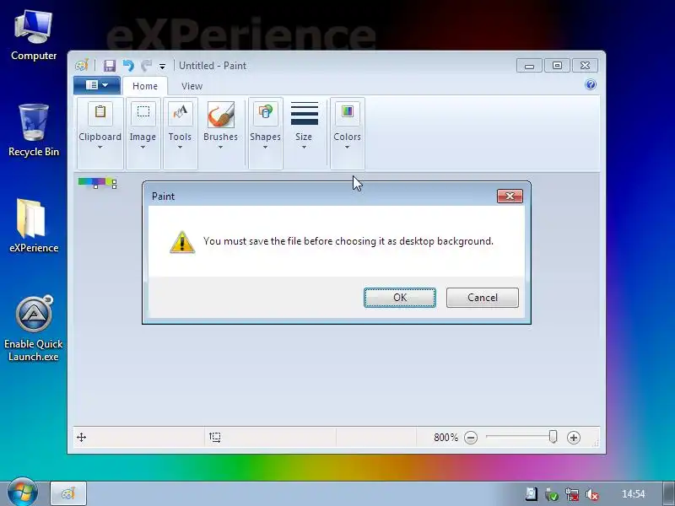Viewport: 675px width, 506px height.
Task: Click Cancel in the Paint dialog
Action: point(482,298)
